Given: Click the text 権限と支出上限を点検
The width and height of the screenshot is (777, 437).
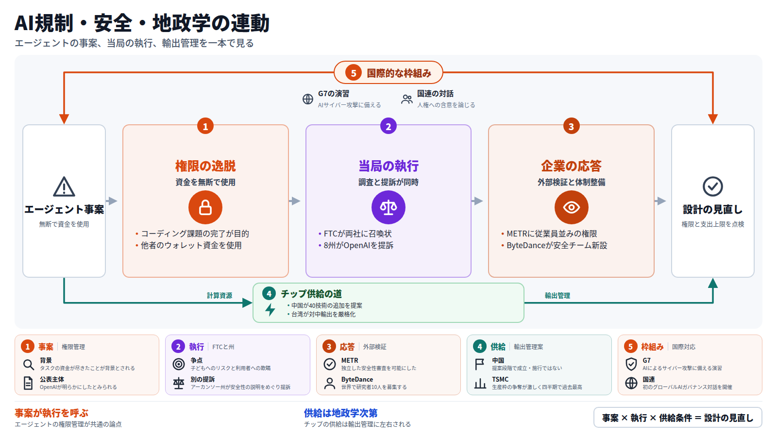Looking at the screenshot, I should click(713, 224).
